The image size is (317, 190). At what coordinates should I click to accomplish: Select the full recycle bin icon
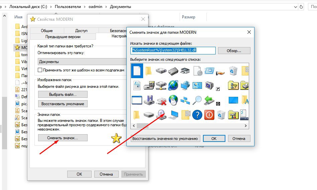233,71
